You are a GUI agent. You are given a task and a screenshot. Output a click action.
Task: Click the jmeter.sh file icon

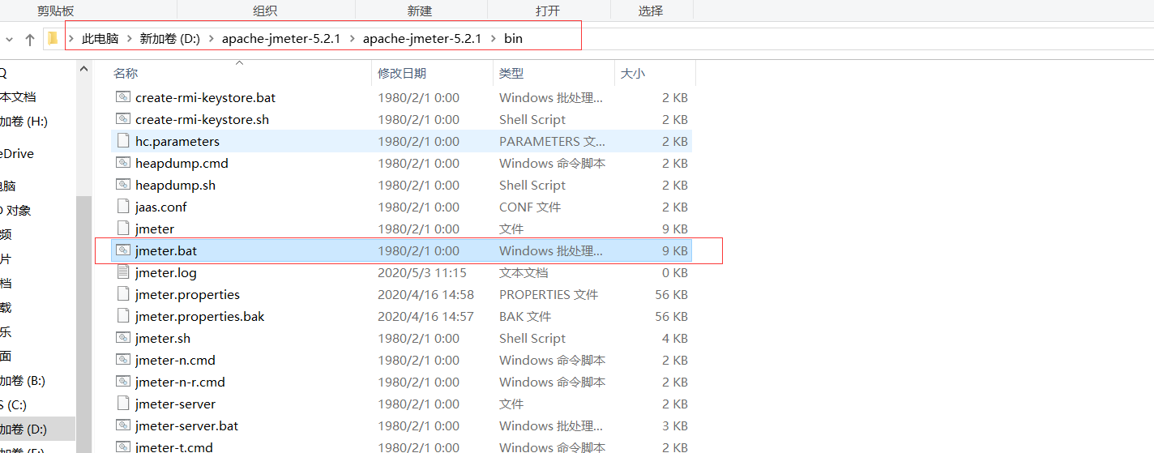(x=123, y=338)
